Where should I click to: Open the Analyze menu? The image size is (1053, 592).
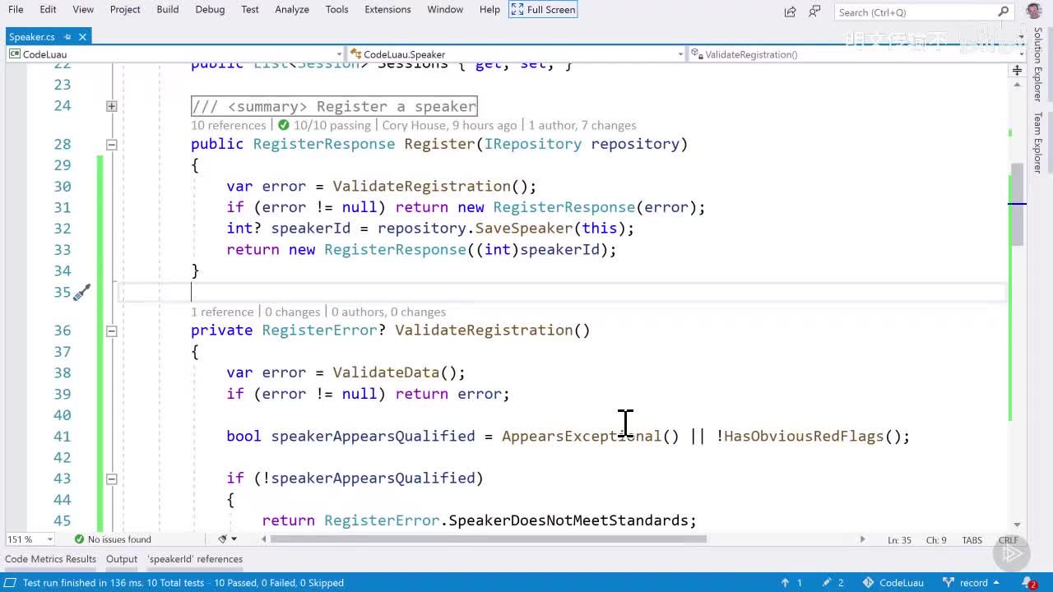coord(292,9)
